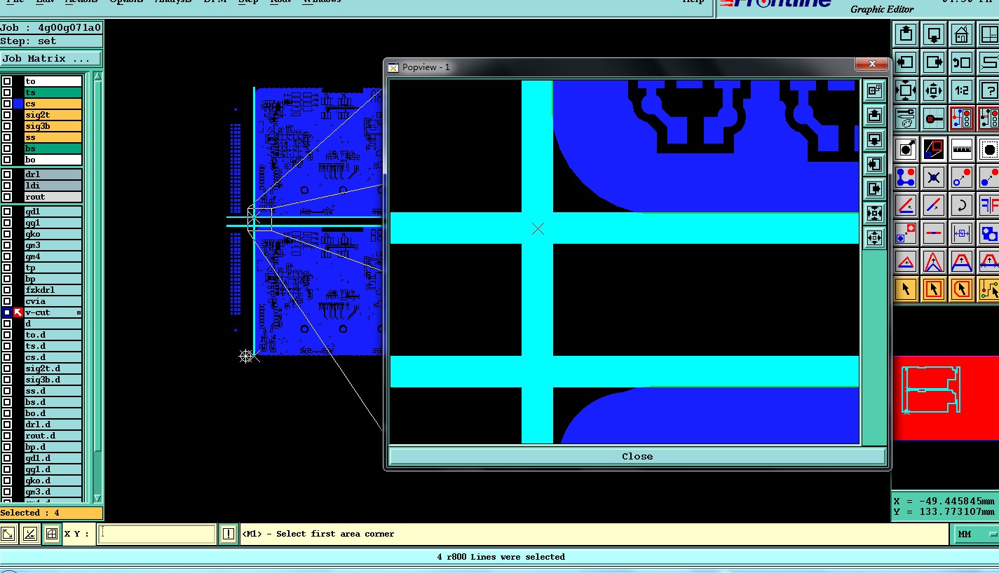
Task: Toggle checkbox for layer 'v-cut'
Action: click(x=7, y=312)
